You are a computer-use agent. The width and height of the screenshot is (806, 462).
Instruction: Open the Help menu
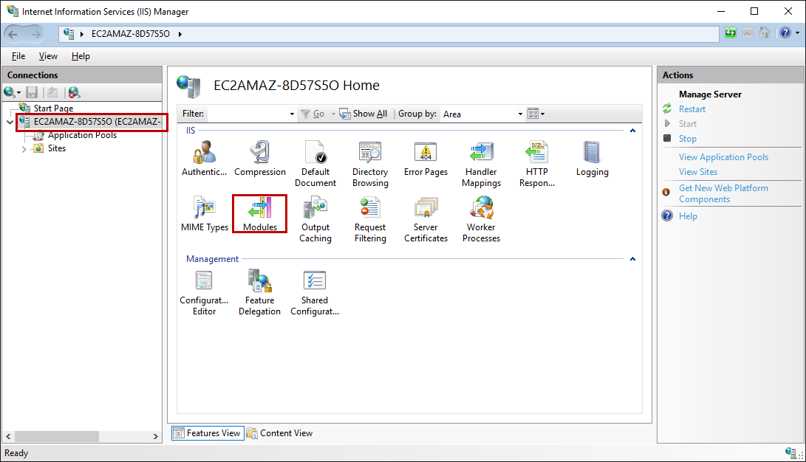(81, 56)
